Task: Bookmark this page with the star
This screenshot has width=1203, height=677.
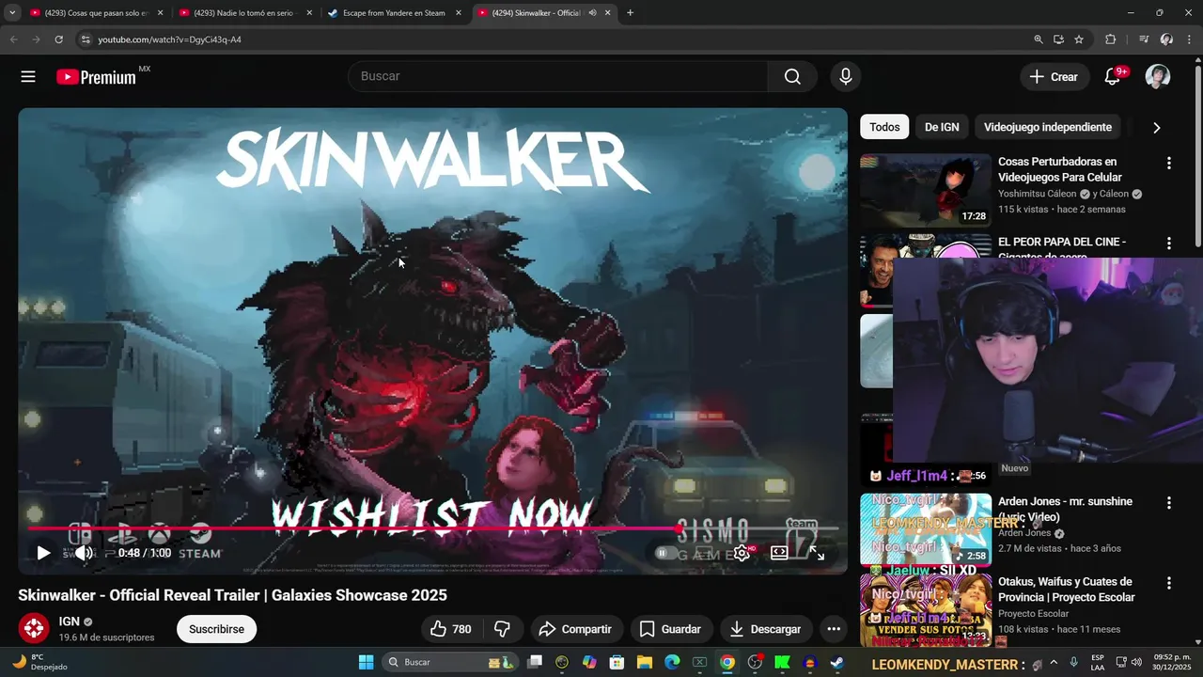Action: coord(1079,39)
